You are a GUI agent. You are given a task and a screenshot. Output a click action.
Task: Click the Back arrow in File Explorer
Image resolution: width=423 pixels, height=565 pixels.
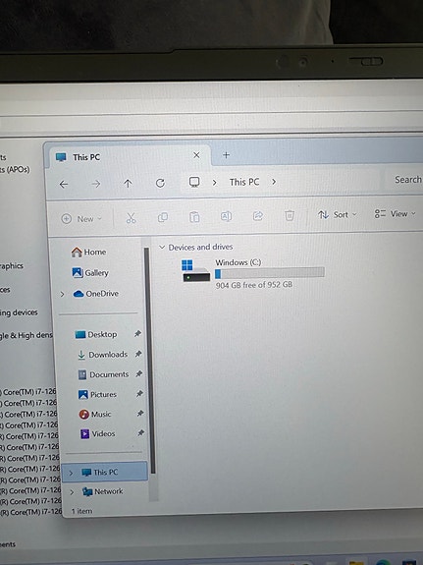(64, 185)
